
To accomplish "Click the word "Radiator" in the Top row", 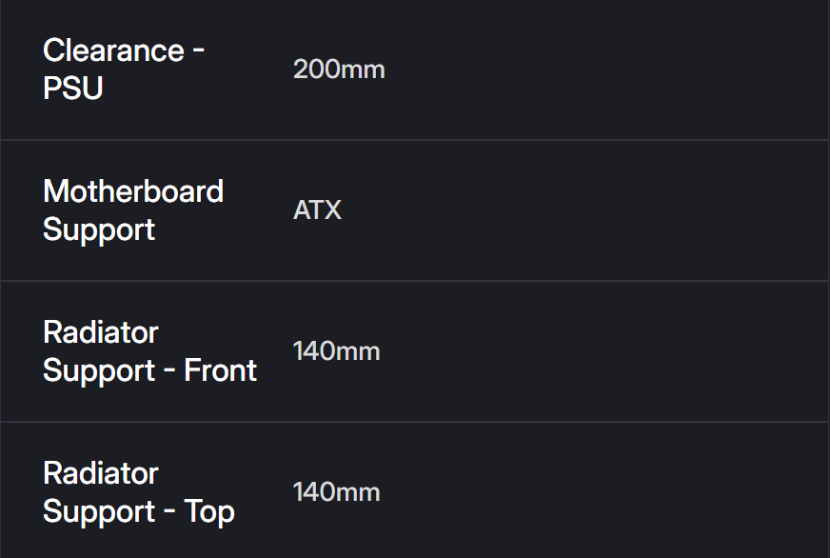I will pyautogui.click(x=100, y=473).
